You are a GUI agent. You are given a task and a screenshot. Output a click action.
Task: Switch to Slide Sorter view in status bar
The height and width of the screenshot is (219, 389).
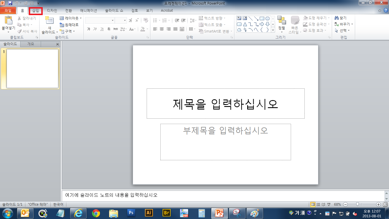point(318,204)
